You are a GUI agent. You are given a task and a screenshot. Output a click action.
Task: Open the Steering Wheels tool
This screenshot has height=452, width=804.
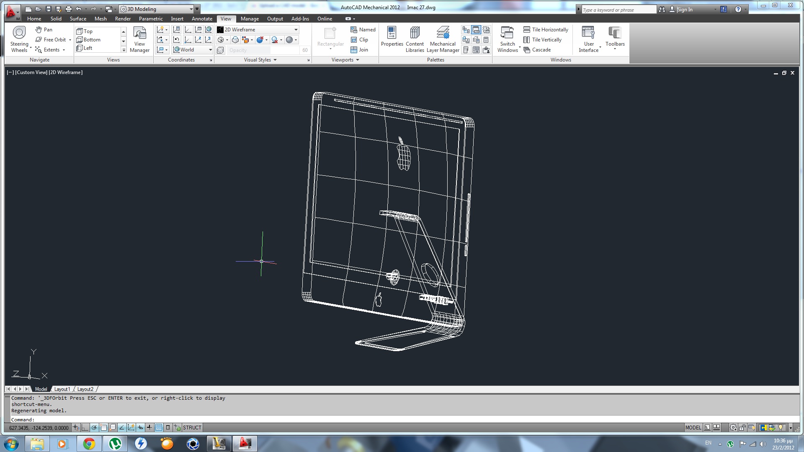click(19, 33)
